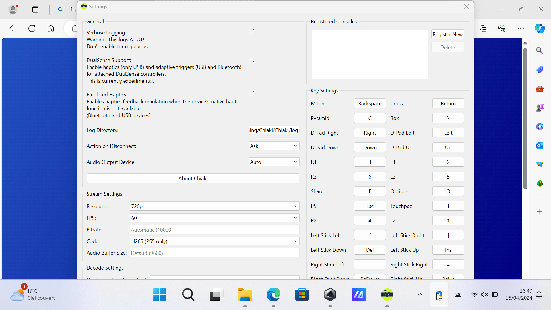Change the D-Pad Right key binding
Screen dimensions: 551x310
pos(370,133)
